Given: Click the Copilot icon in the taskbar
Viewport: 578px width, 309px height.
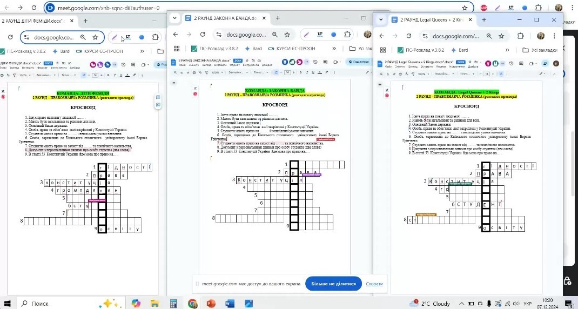Looking at the screenshot, I should 136,304.
